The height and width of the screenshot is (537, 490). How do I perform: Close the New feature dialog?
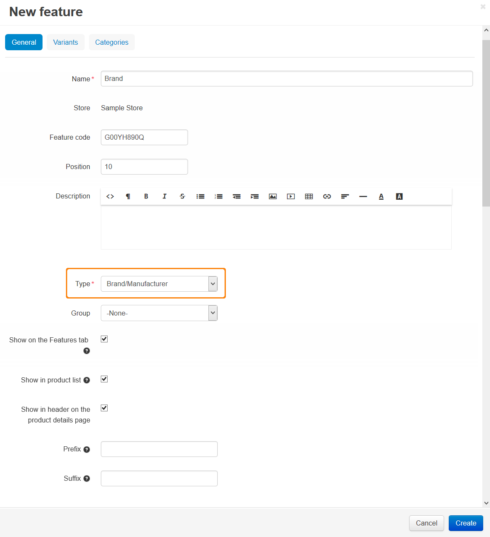483,6
